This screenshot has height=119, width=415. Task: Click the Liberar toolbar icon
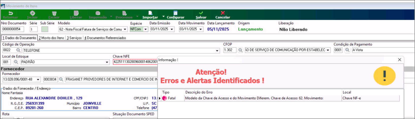click(76, 13)
